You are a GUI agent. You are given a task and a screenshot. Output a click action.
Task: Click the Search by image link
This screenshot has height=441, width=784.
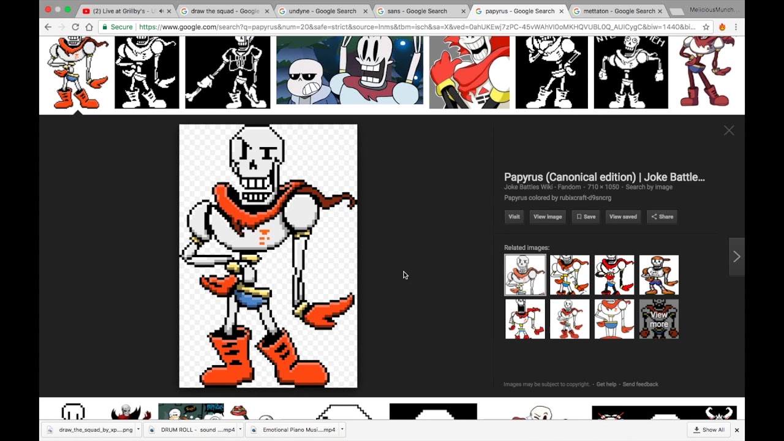(x=649, y=187)
